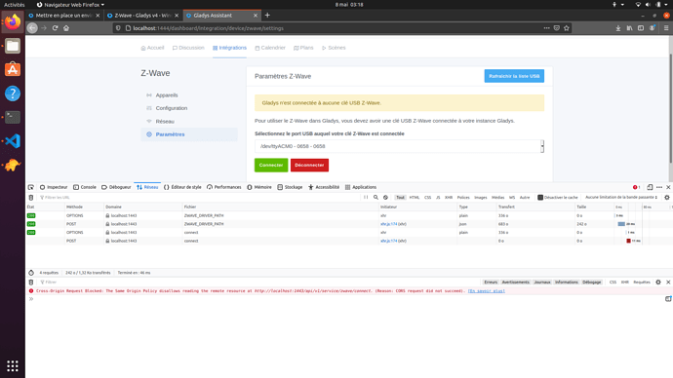Screen dimensions: 673x378
Task: Show the error count badge details
Action: pos(637,187)
